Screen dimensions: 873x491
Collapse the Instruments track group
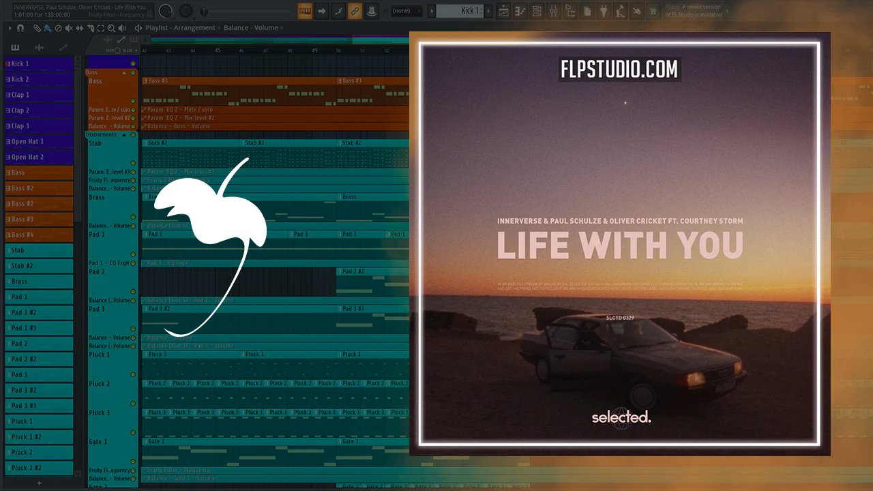[124, 135]
